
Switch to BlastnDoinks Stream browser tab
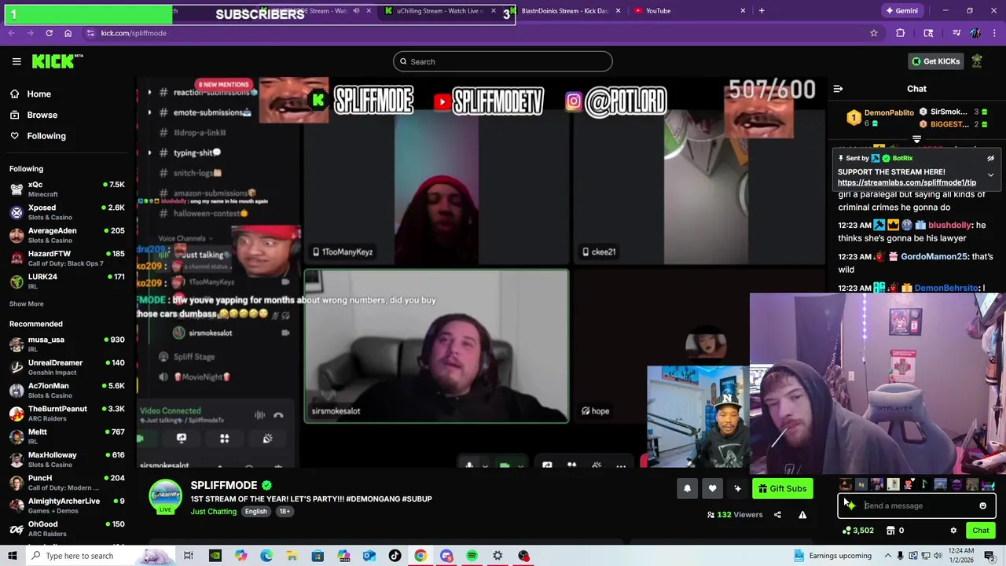[564, 11]
